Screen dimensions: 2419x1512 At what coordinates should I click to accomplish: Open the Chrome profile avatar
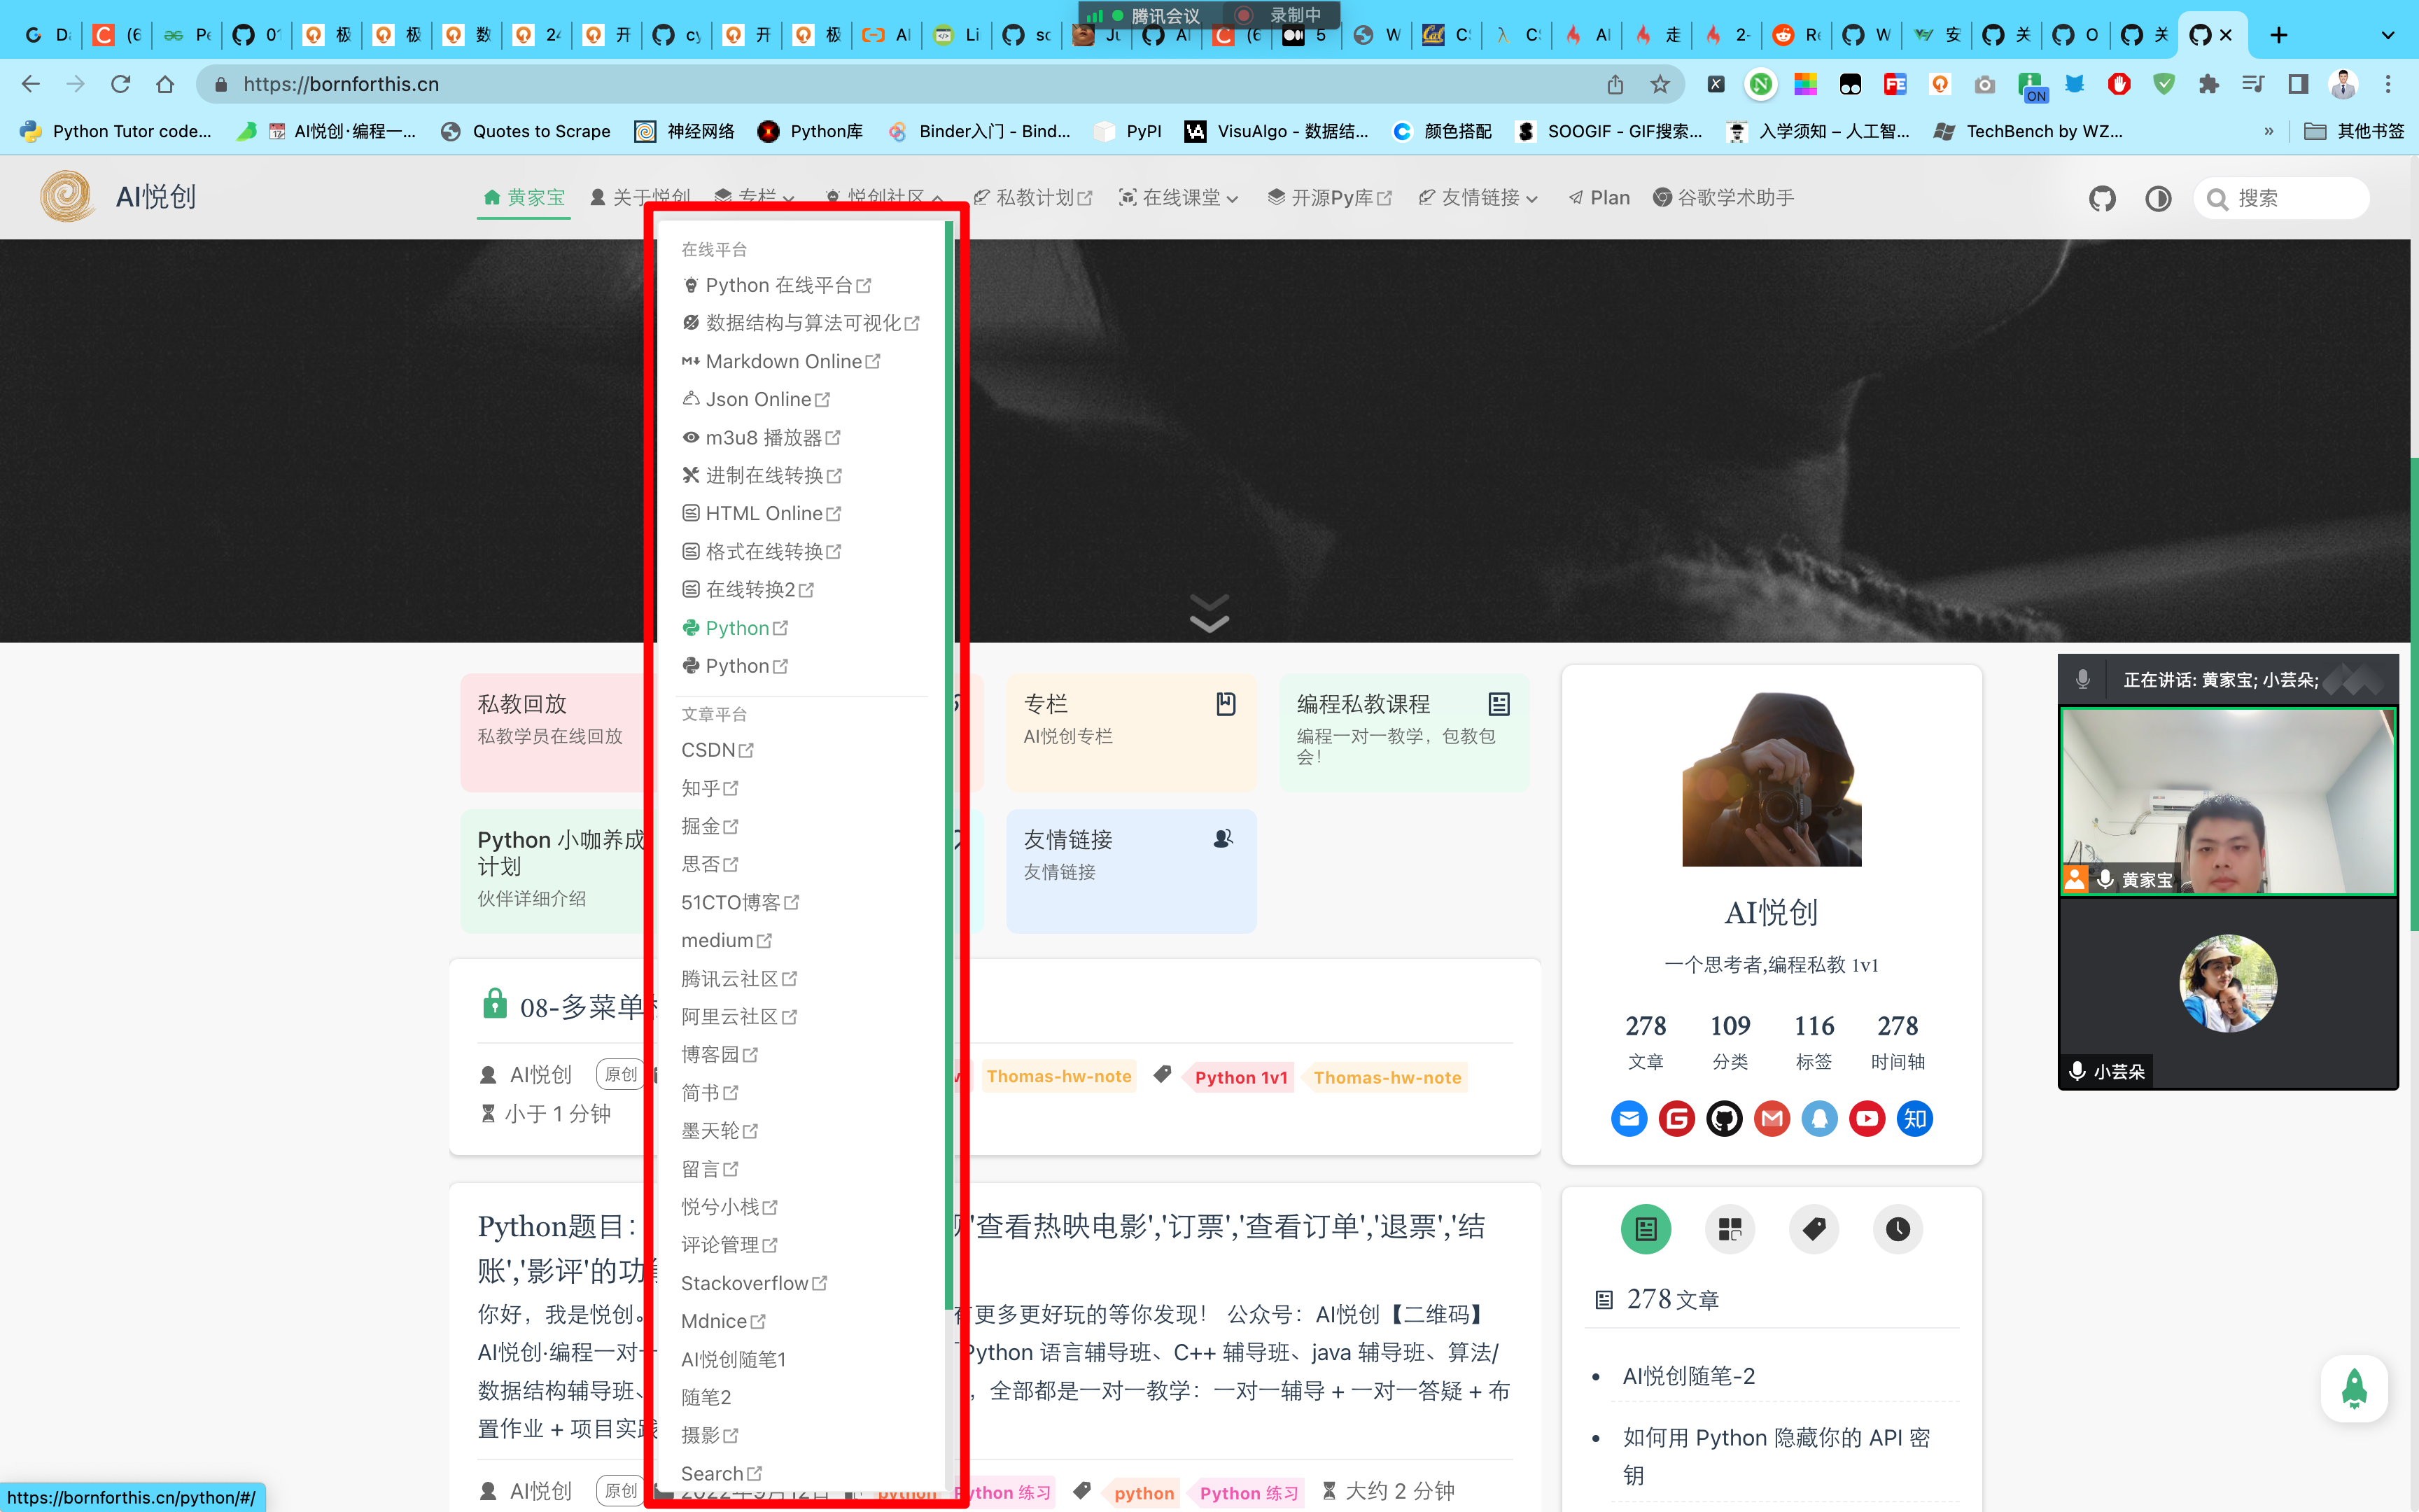pos(2343,84)
